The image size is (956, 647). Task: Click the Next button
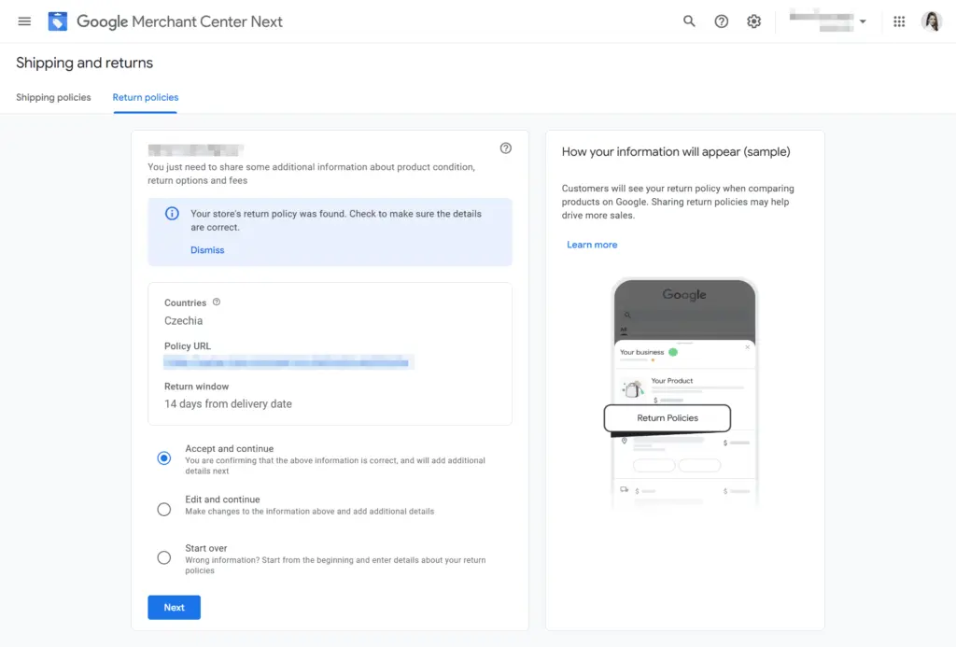point(174,608)
